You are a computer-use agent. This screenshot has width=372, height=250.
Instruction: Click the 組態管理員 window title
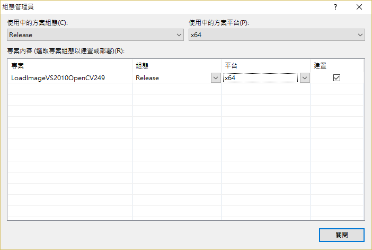click(18, 7)
